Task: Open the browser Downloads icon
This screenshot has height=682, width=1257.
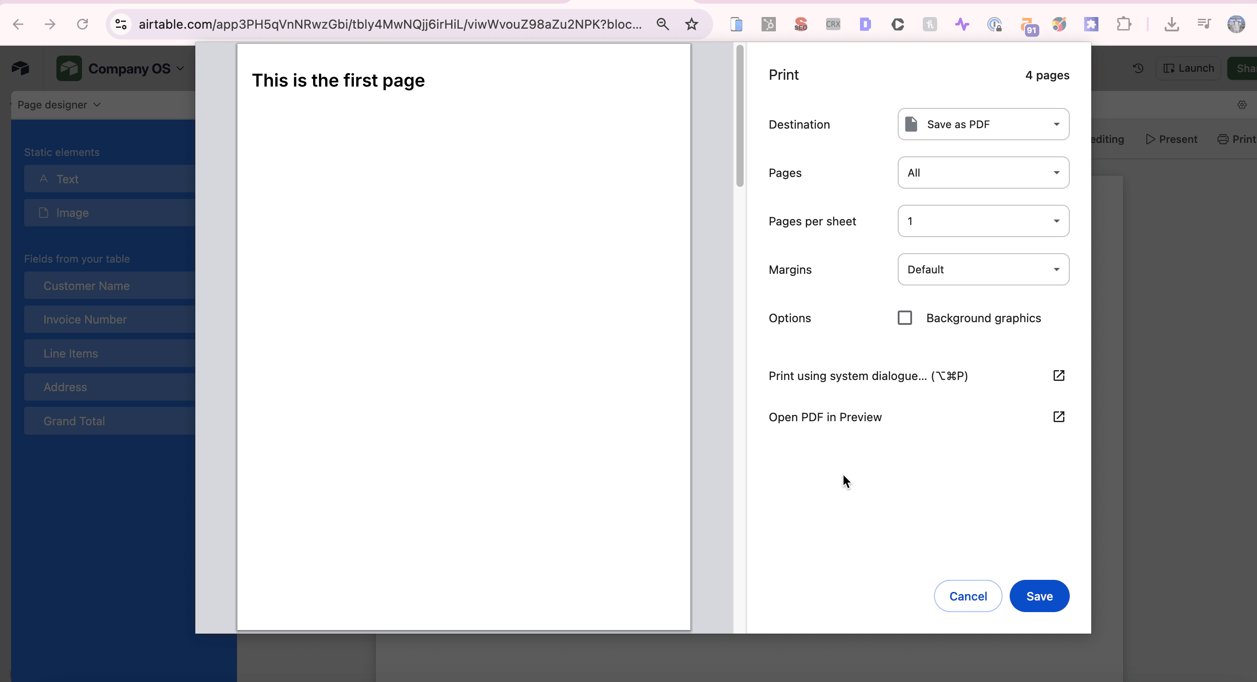Action: point(1171,24)
